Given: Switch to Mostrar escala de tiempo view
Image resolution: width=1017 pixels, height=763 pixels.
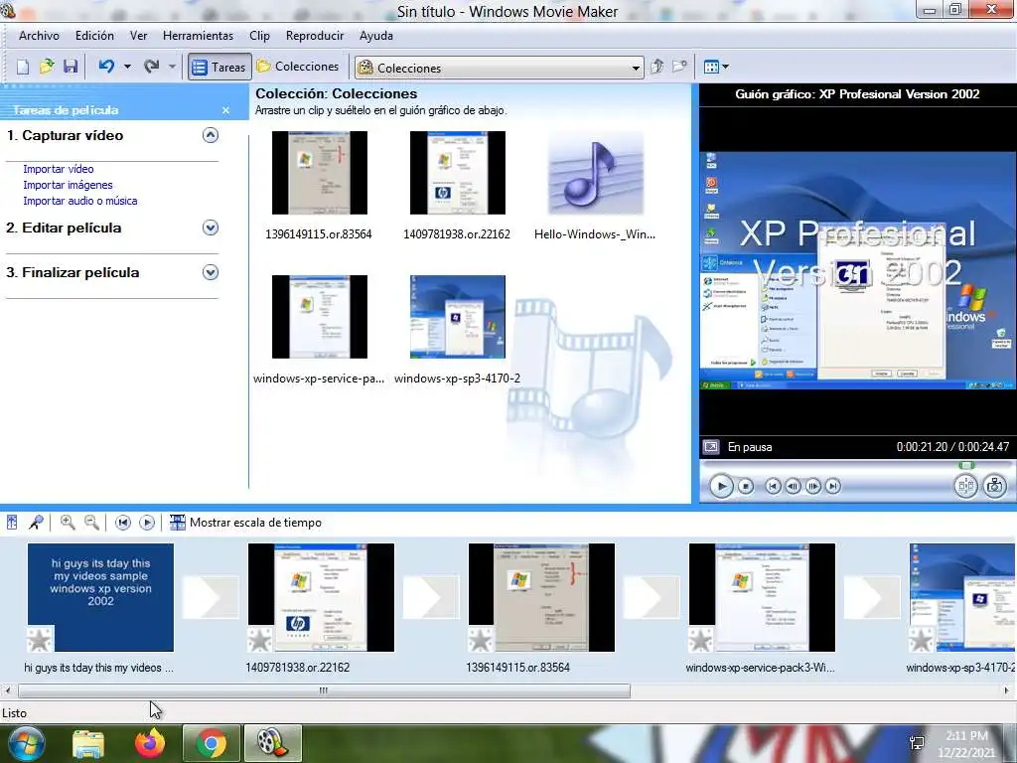Looking at the screenshot, I should [x=245, y=523].
